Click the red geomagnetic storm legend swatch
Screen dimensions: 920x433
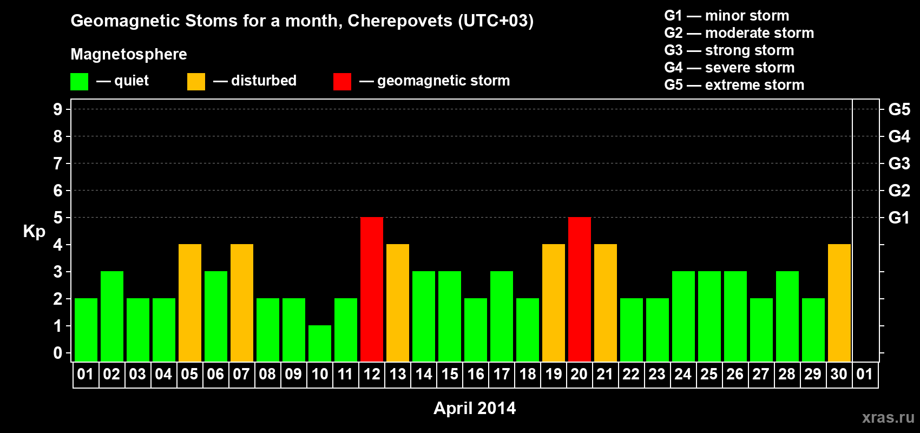[343, 82]
